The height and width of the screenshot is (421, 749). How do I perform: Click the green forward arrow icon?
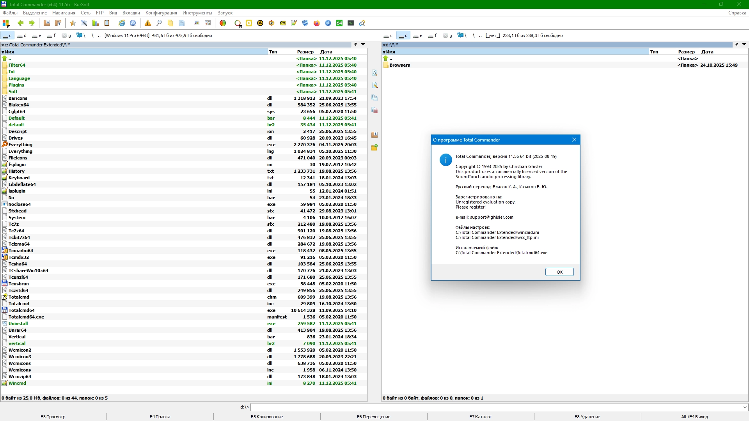click(x=32, y=23)
